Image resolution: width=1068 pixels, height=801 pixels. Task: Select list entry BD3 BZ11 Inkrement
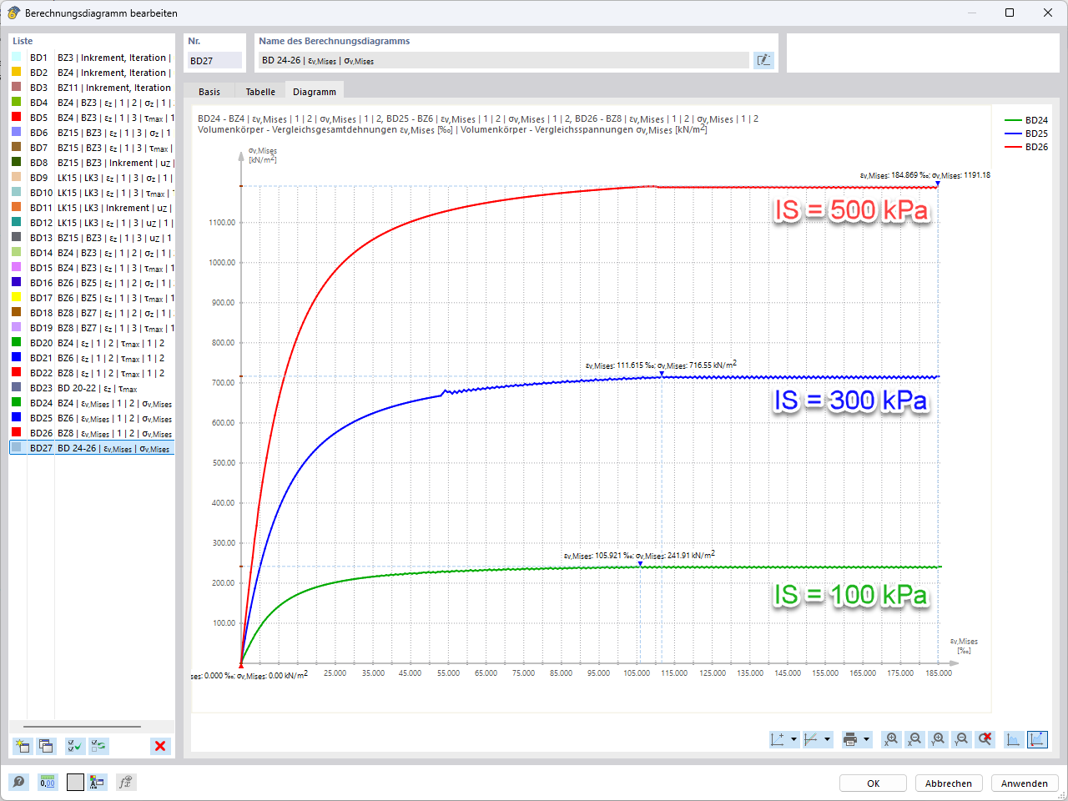coord(92,88)
